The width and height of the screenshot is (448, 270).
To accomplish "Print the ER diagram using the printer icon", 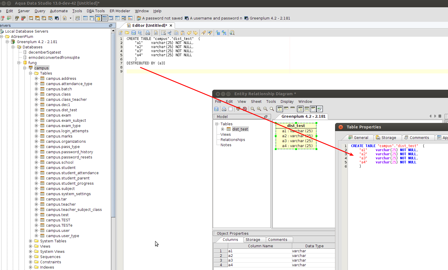I will point(224,109).
